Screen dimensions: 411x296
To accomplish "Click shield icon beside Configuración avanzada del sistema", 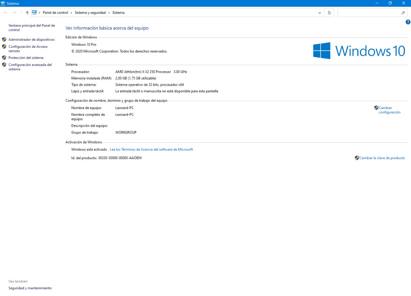I will [x=4, y=64].
